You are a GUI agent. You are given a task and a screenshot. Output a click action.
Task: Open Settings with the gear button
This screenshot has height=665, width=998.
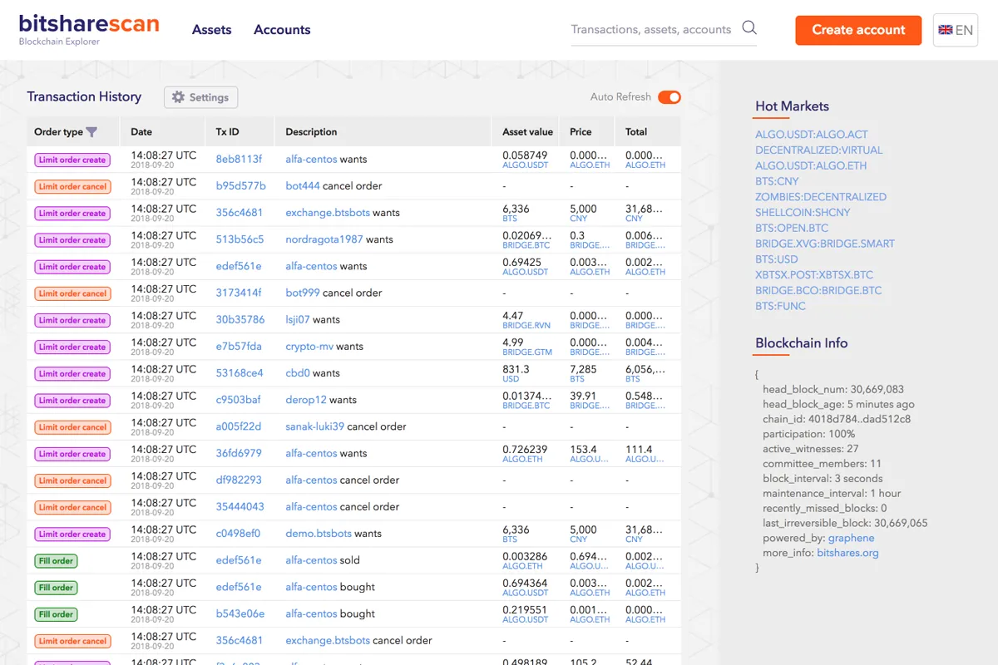200,97
